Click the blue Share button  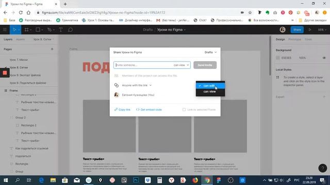point(297,30)
